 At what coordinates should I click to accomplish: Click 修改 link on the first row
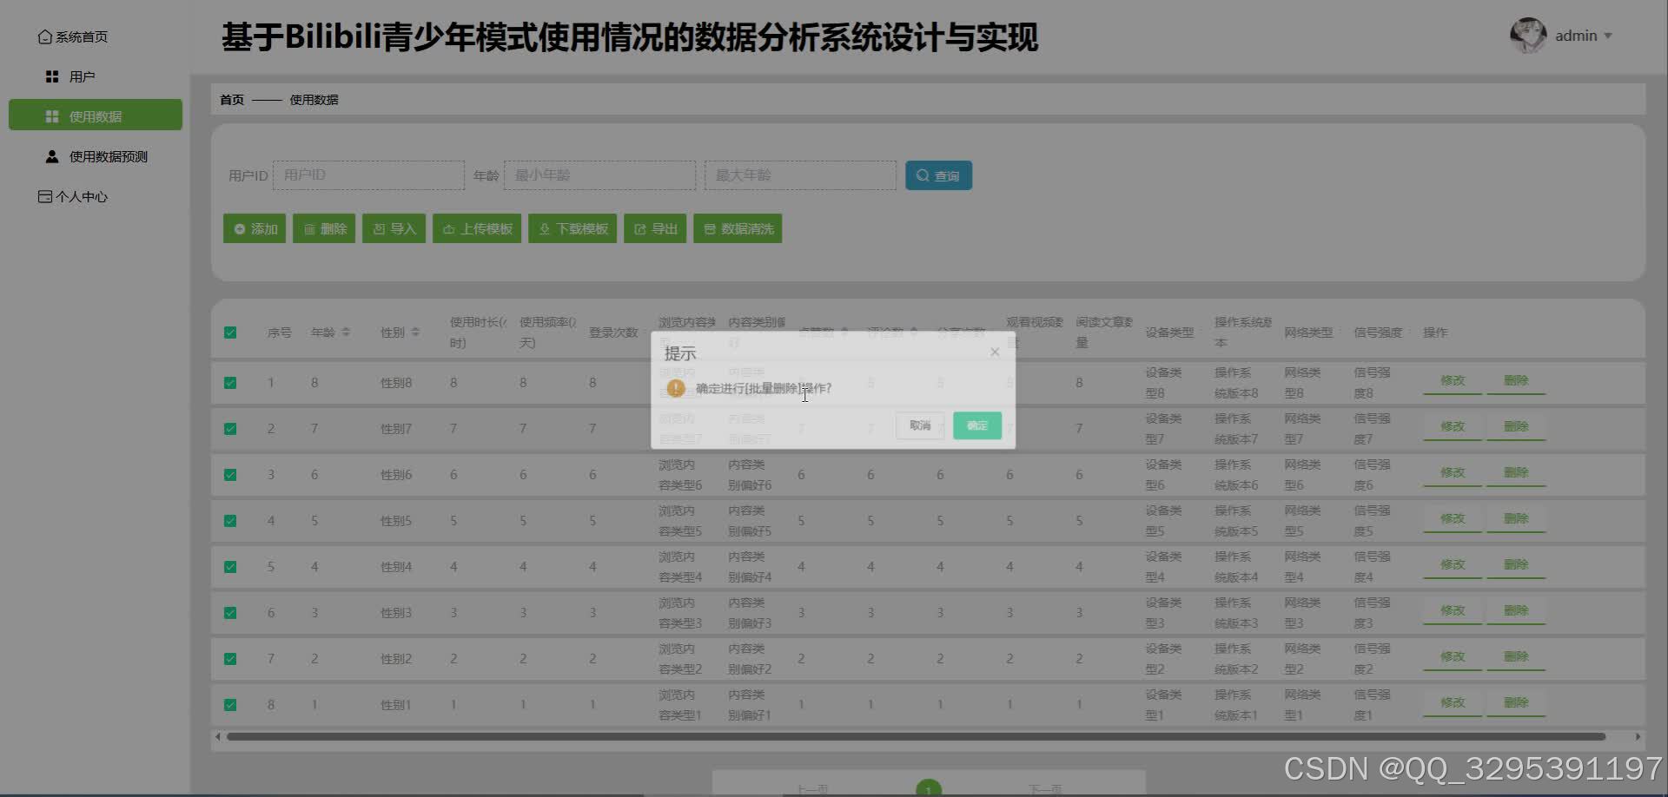(x=1451, y=380)
